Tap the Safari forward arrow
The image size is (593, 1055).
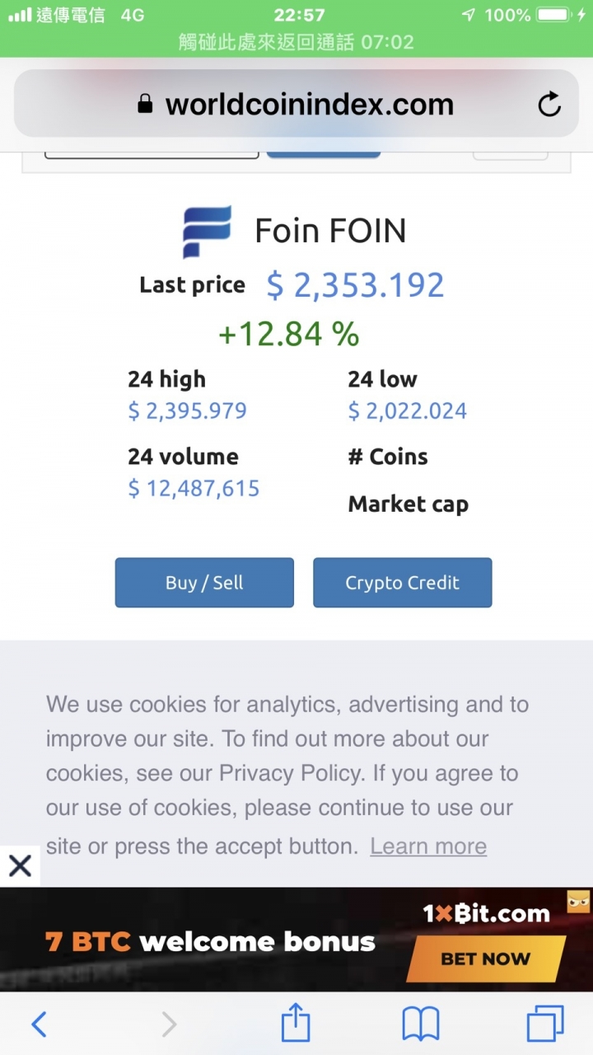click(x=169, y=1025)
